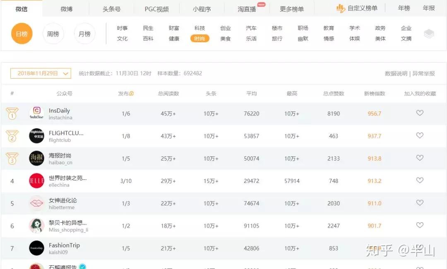Screen dimensions: 447x269
Task: Select the highlighted 时尚 category
Action: [x=199, y=38]
